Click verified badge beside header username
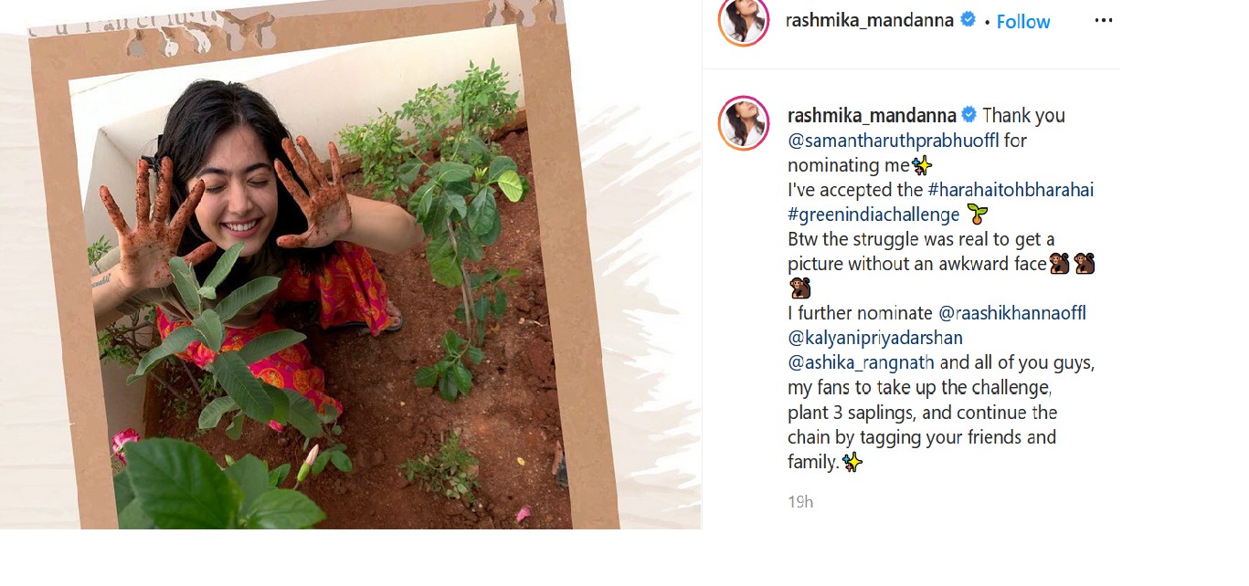Screen dimensions: 1249x586 click(x=969, y=20)
